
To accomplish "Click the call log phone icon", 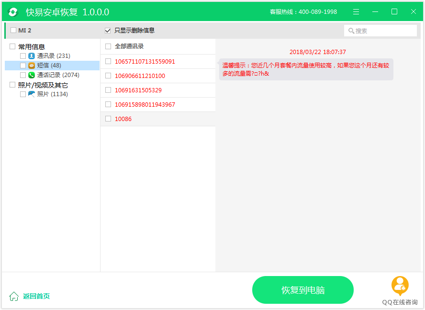I will pos(32,75).
